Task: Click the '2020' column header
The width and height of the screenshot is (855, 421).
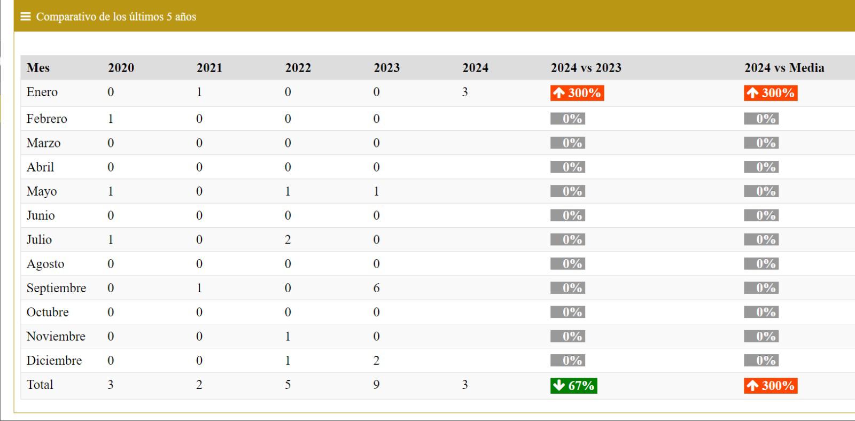Action: click(121, 68)
